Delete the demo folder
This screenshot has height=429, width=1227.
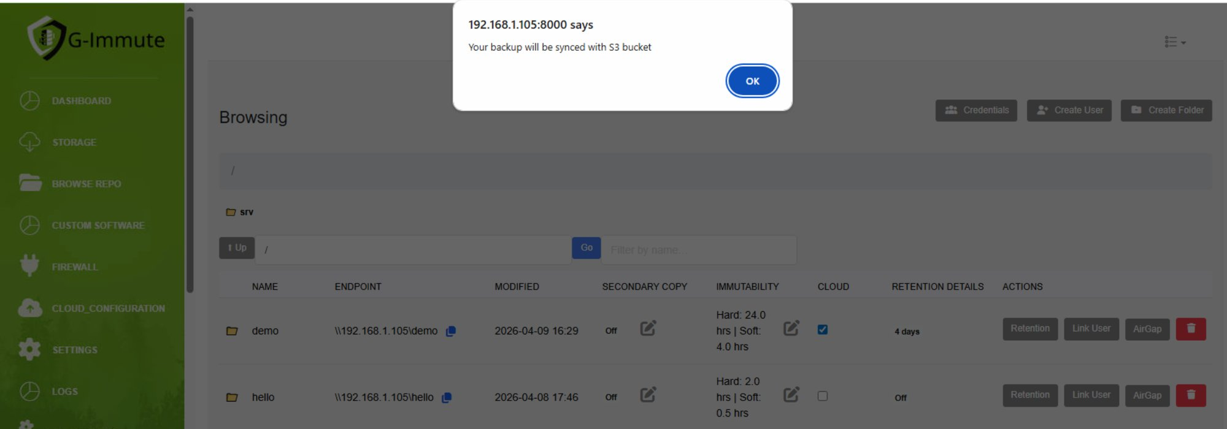point(1191,329)
